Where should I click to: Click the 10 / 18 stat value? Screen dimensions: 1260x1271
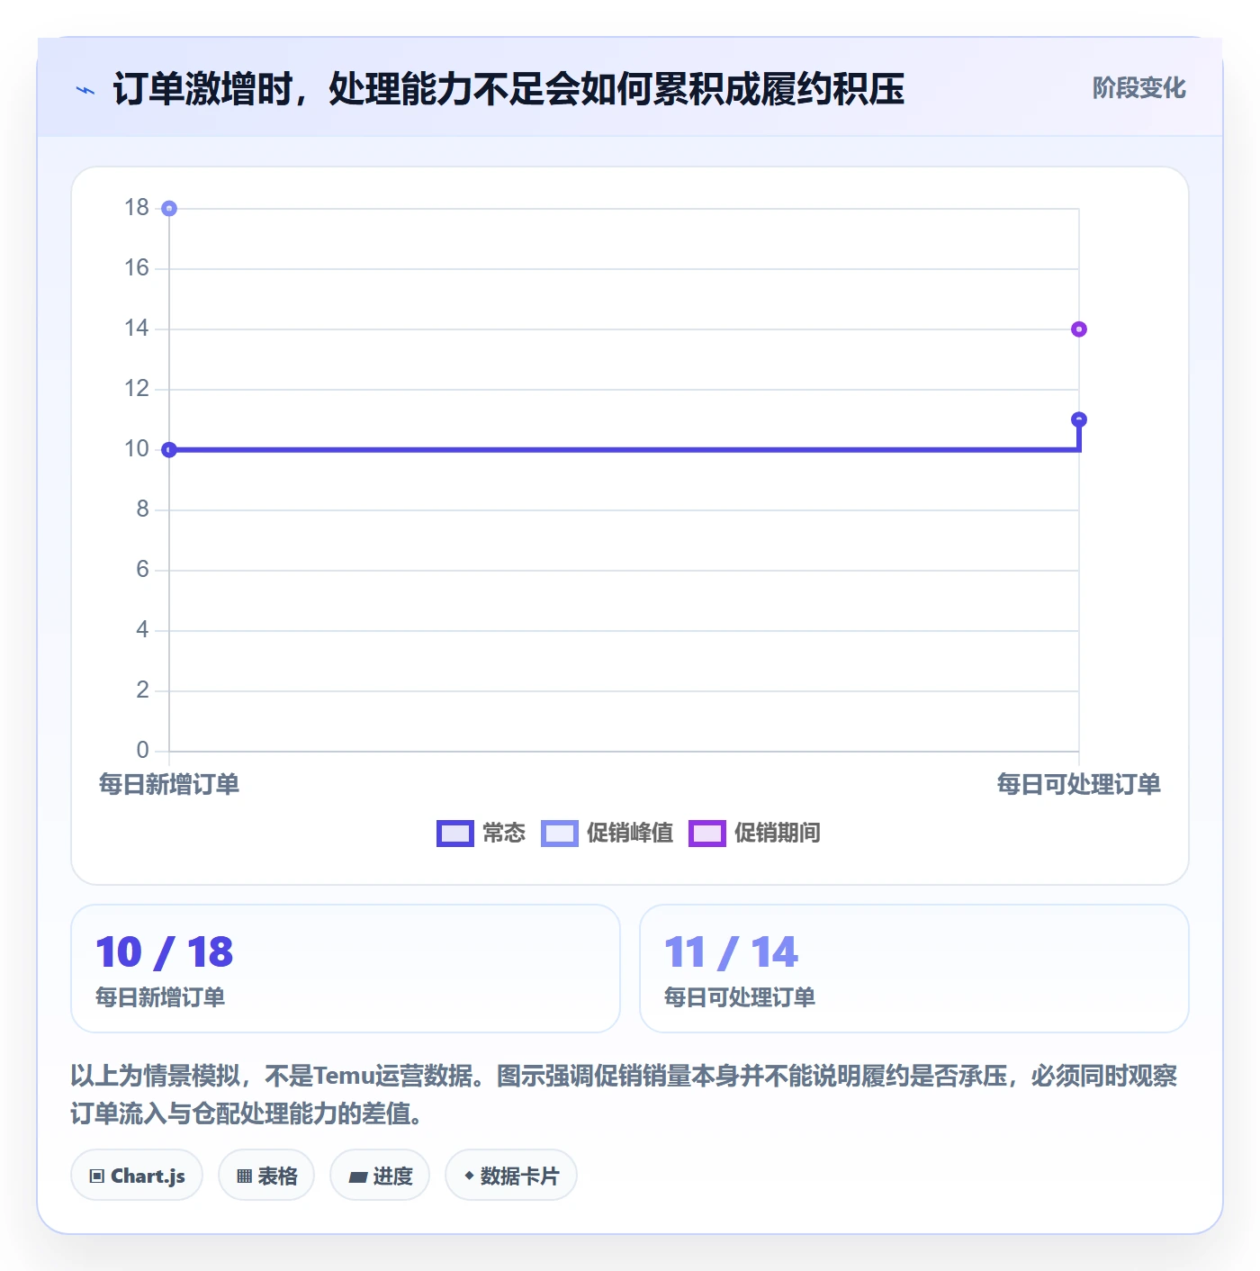[165, 952]
